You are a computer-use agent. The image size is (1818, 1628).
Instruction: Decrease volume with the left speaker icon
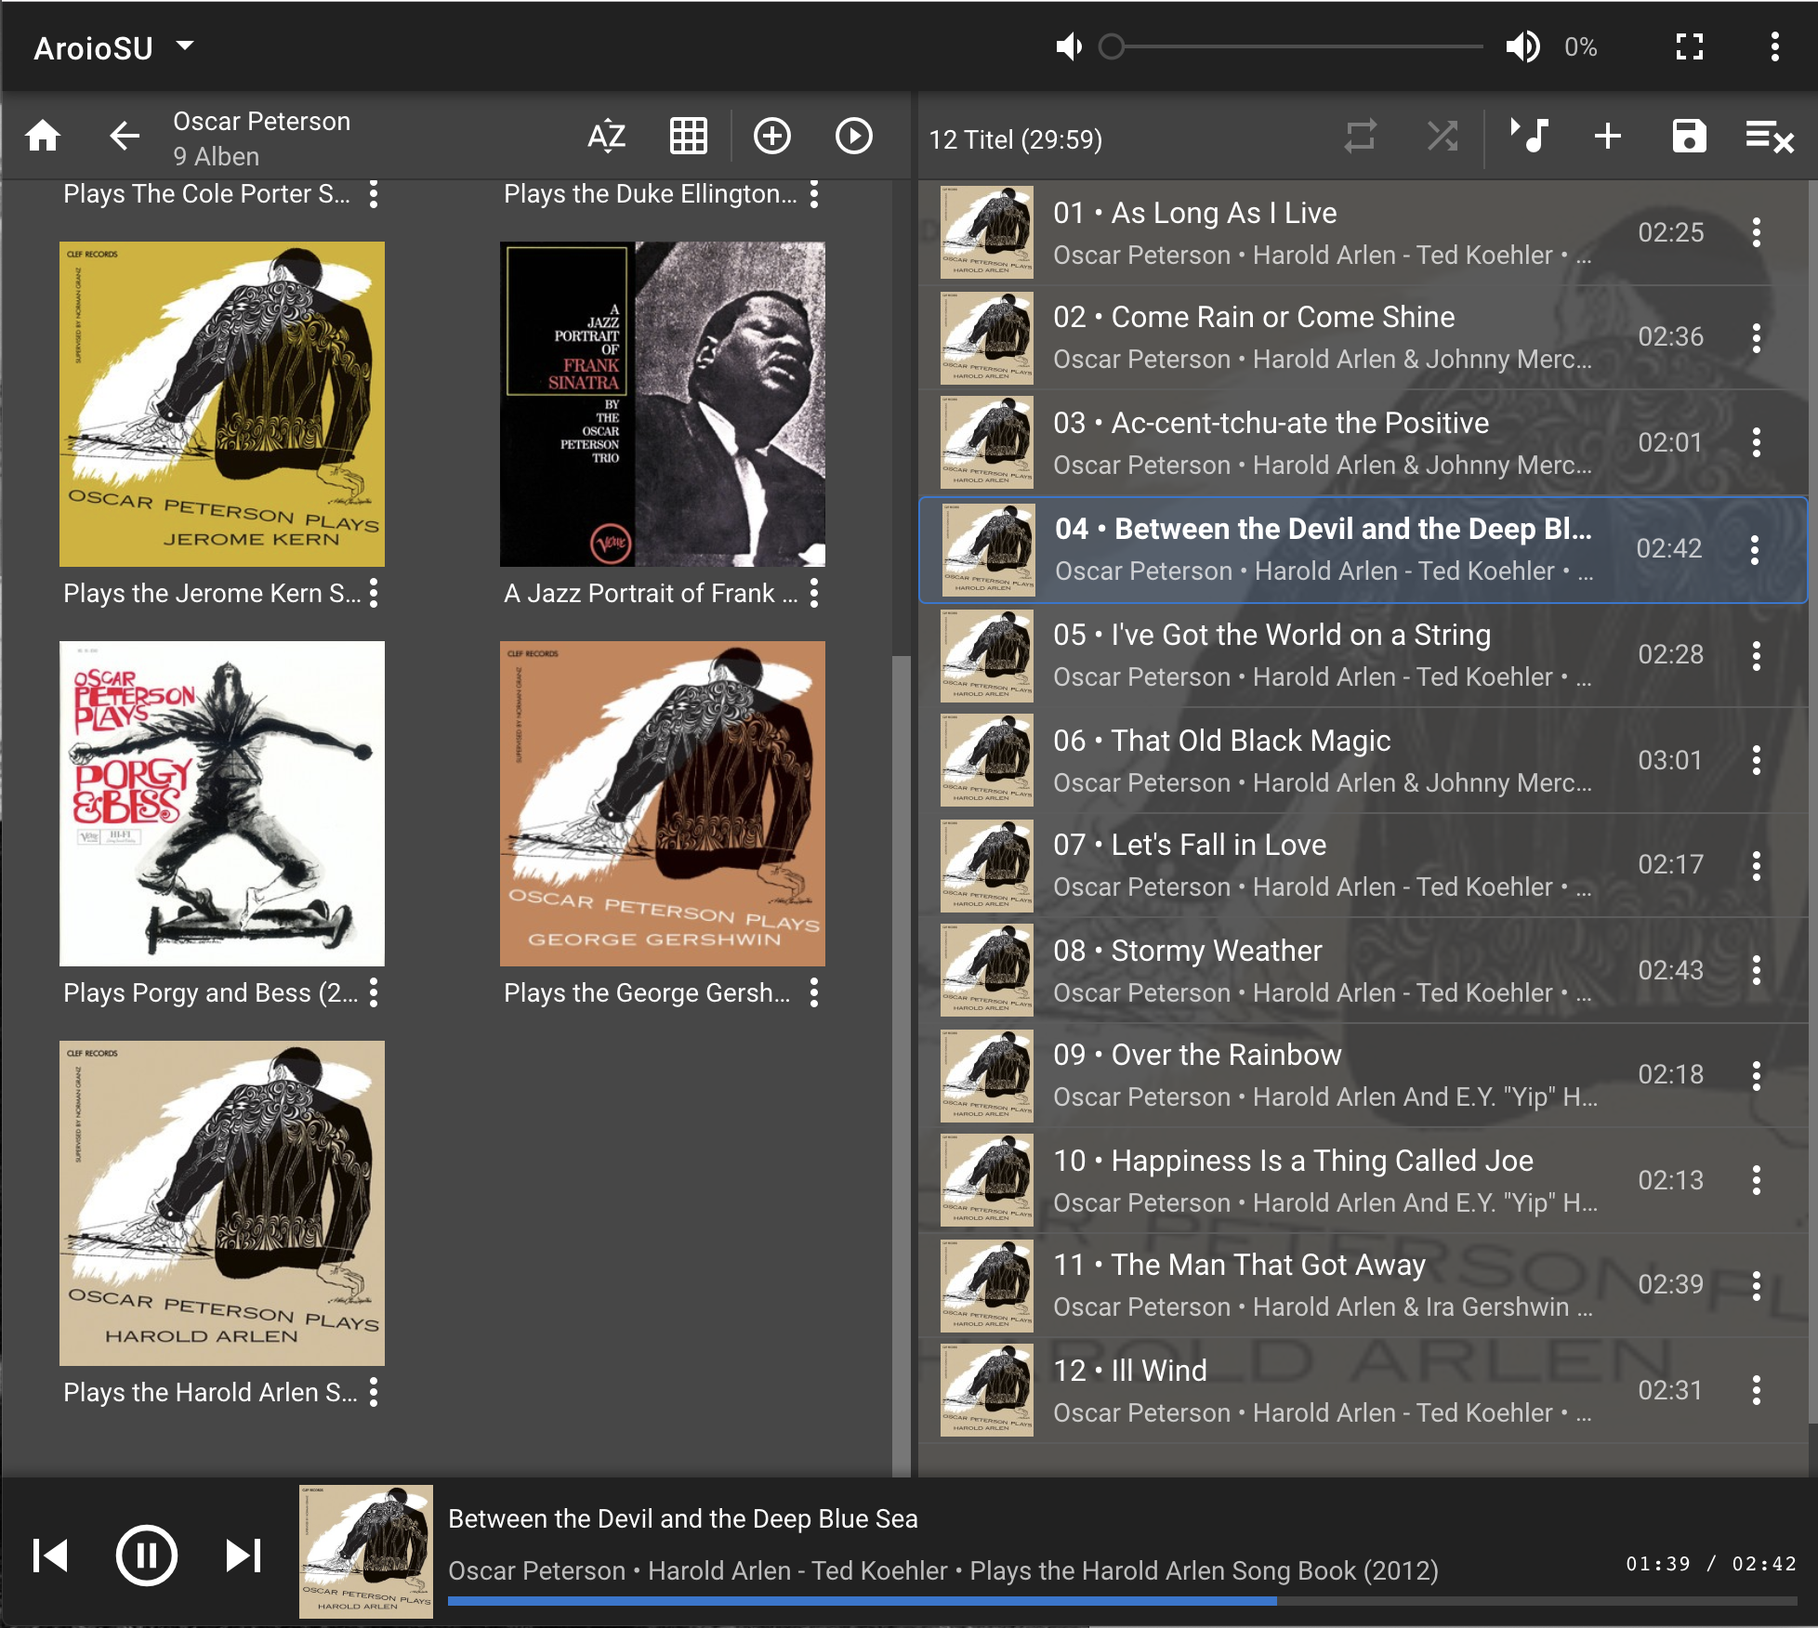[1070, 46]
